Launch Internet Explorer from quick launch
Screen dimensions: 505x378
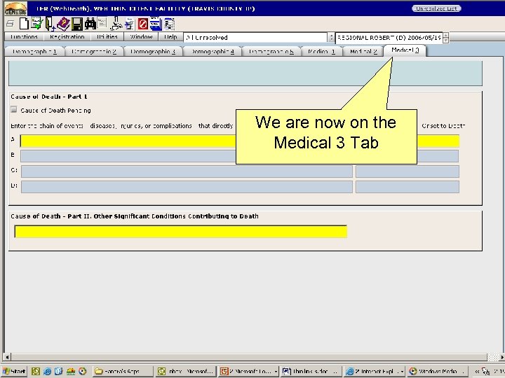(x=47, y=371)
